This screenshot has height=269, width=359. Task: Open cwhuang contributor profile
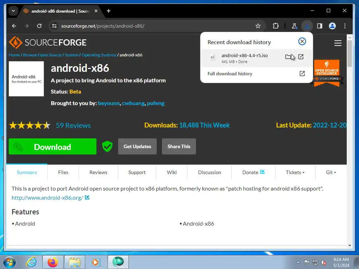coord(133,103)
